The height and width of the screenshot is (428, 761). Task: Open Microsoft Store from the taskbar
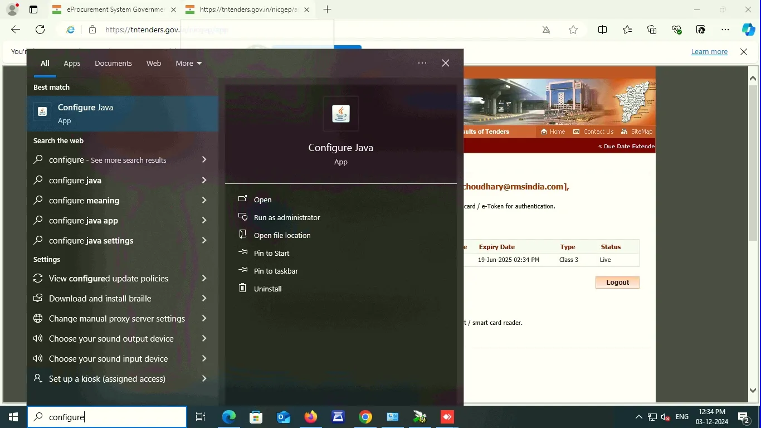[x=256, y=417]
